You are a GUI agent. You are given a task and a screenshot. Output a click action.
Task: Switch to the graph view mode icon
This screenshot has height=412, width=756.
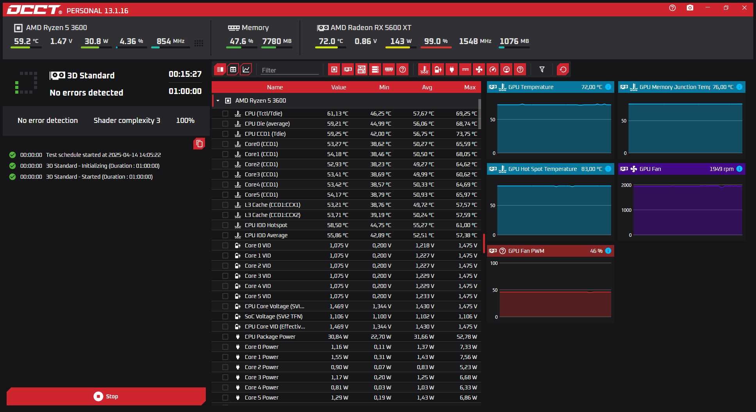pyautogui.click(x=246, y=69)
